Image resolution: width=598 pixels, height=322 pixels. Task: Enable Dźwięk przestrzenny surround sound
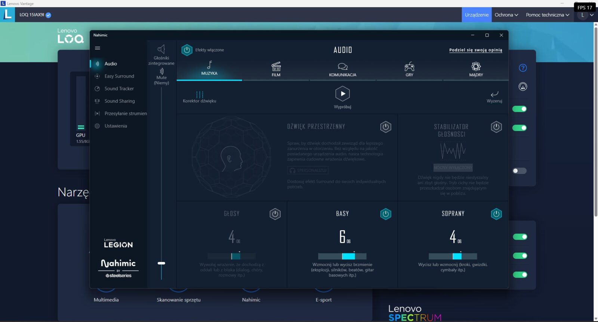tap(386, 127)
